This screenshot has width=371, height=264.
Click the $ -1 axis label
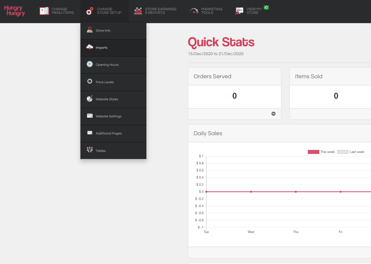[x=200, y=227]
